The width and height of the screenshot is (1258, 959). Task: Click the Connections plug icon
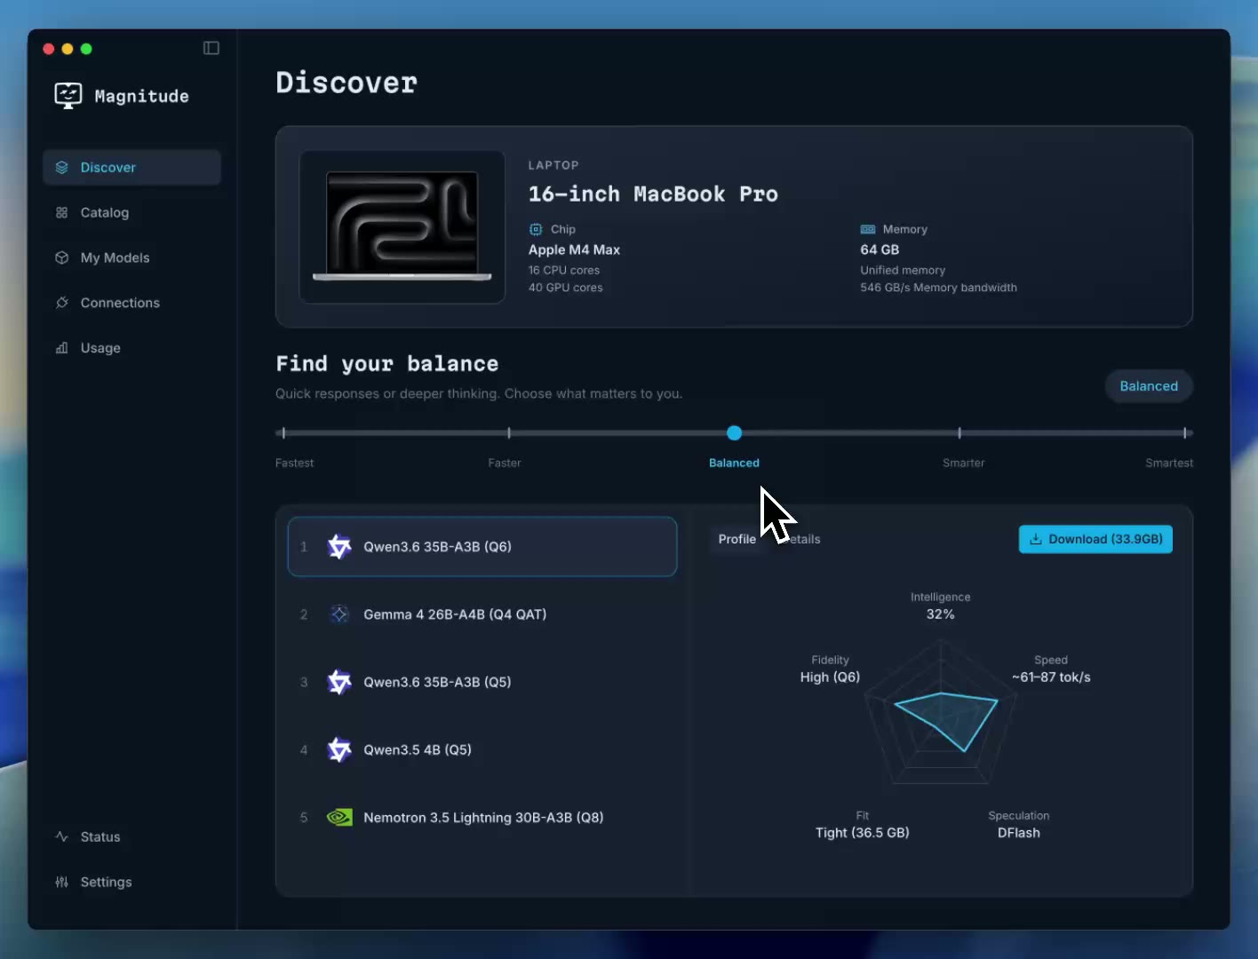coord(61,303)
